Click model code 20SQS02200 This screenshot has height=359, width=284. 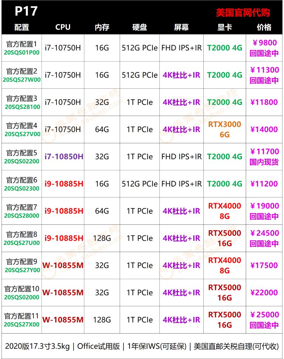point(22,161)
